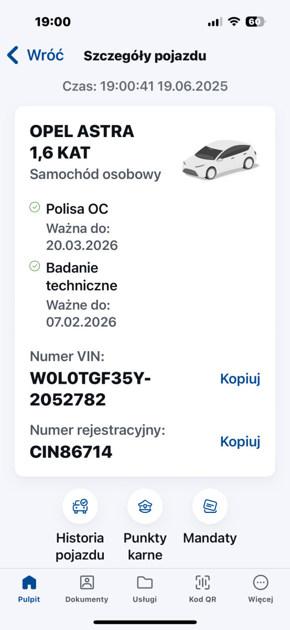Tap the OPEL ASTRA 1,6 KAT heading
Viewport: 290px width, 630px height.
82,141
